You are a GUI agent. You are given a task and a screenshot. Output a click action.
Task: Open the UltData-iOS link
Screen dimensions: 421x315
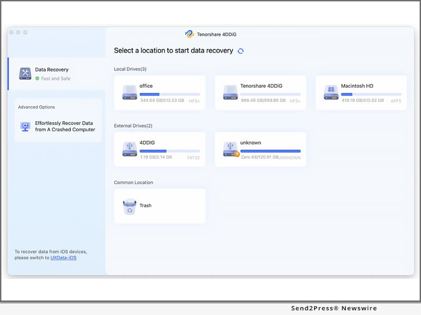[63, 258]
